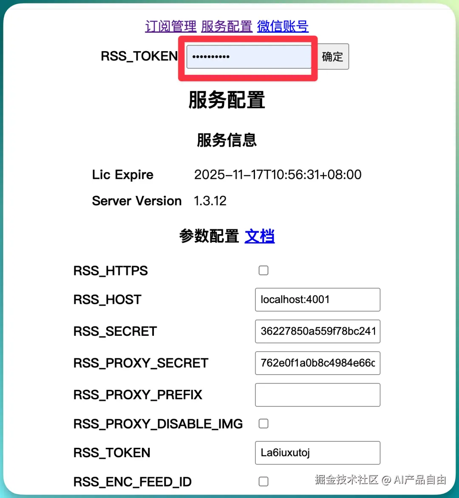
Task: Go to the 微信账号 page link
Action: click(283, 26)
